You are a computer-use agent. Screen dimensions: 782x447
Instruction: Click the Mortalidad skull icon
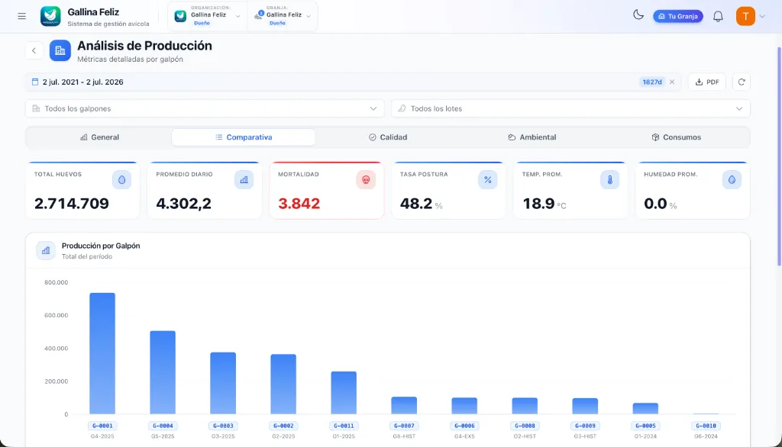[x=366, y=180]
